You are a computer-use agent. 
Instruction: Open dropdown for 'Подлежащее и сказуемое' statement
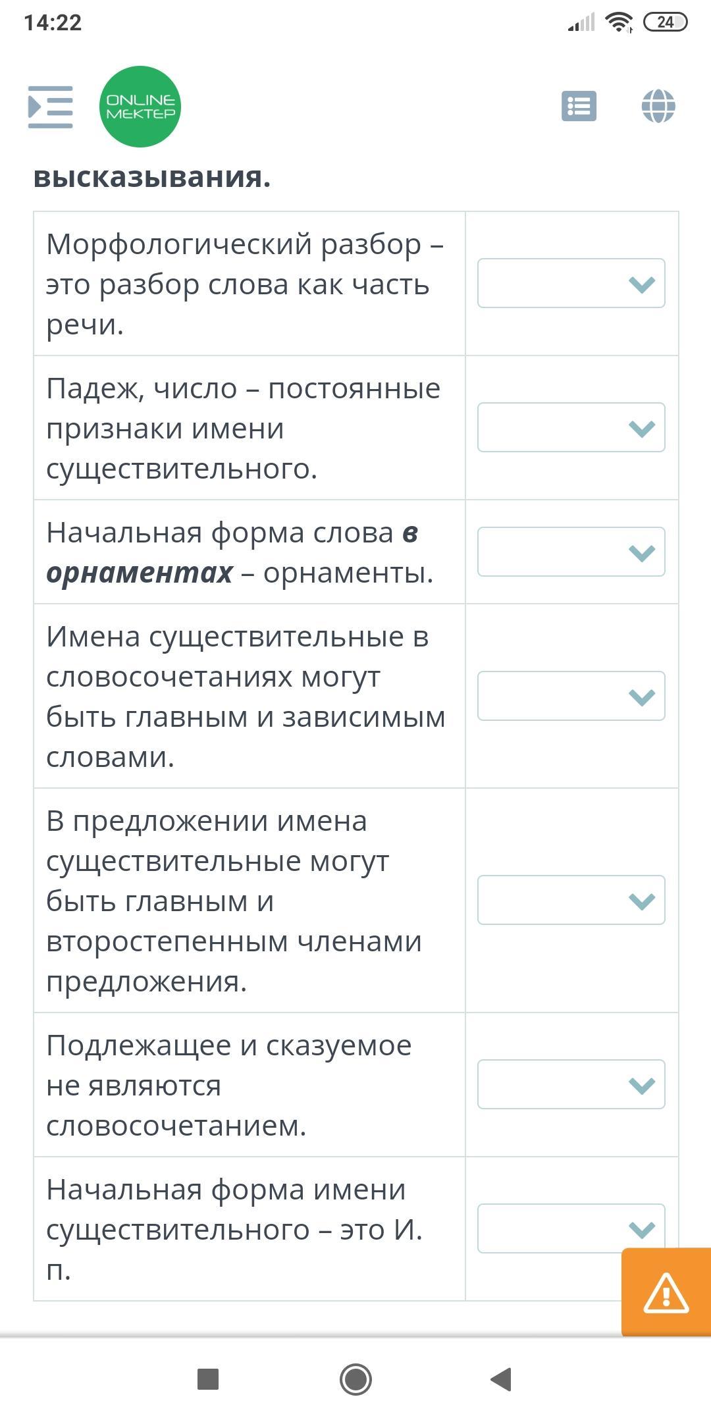click(571, 1085)
